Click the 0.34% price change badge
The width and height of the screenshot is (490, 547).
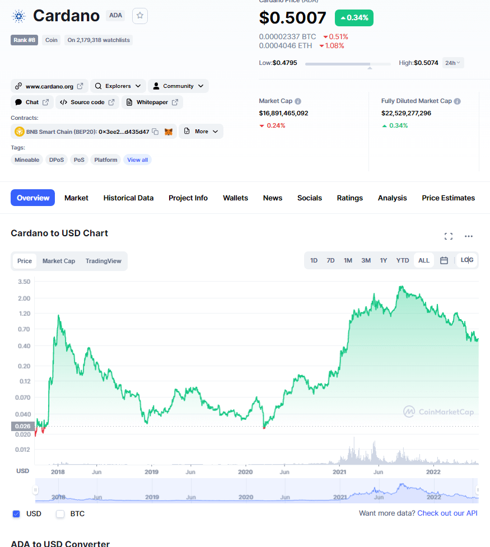pyautogui.click(x=354, y=18)
